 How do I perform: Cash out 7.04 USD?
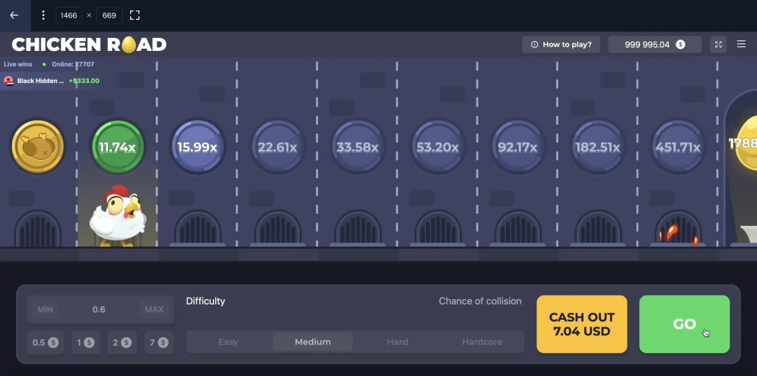[582, 324]
